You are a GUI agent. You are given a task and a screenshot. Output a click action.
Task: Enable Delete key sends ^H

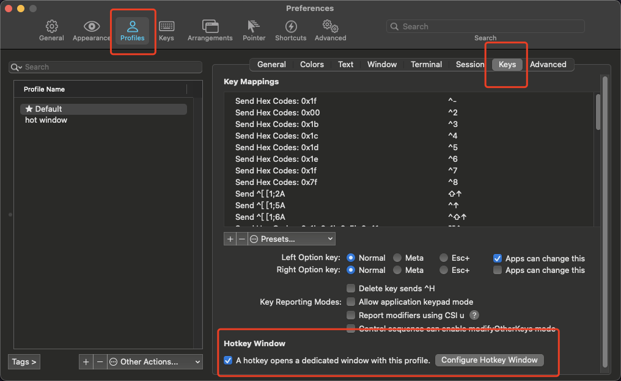350,288
